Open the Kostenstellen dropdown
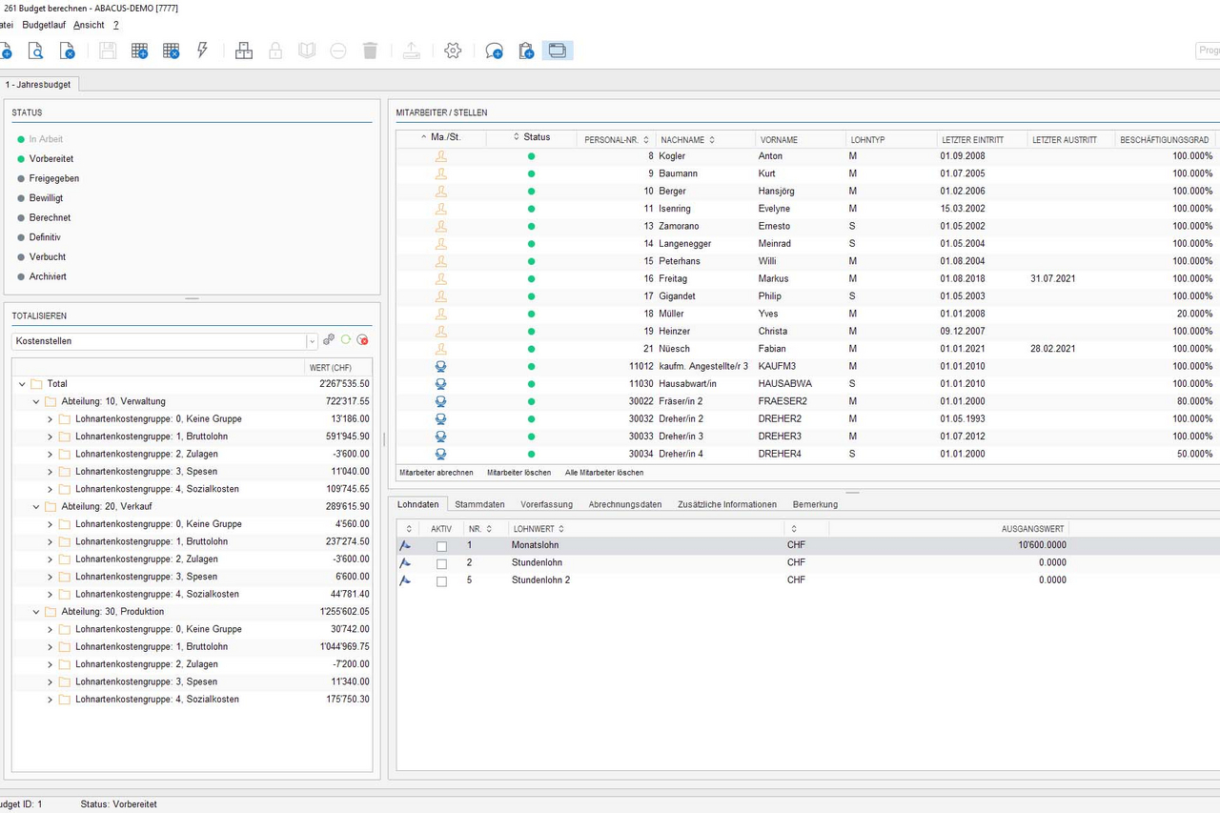1220x813 pixels. [312, 341]
